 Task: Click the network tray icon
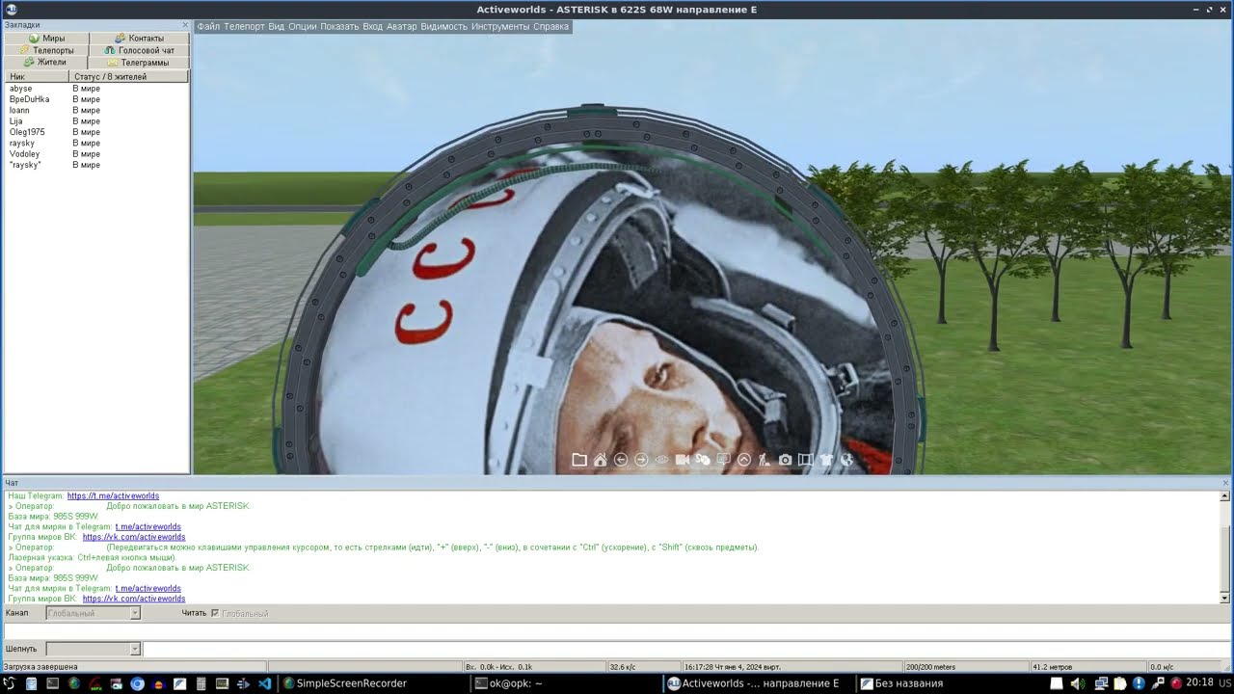click(x=1101, y=683)
